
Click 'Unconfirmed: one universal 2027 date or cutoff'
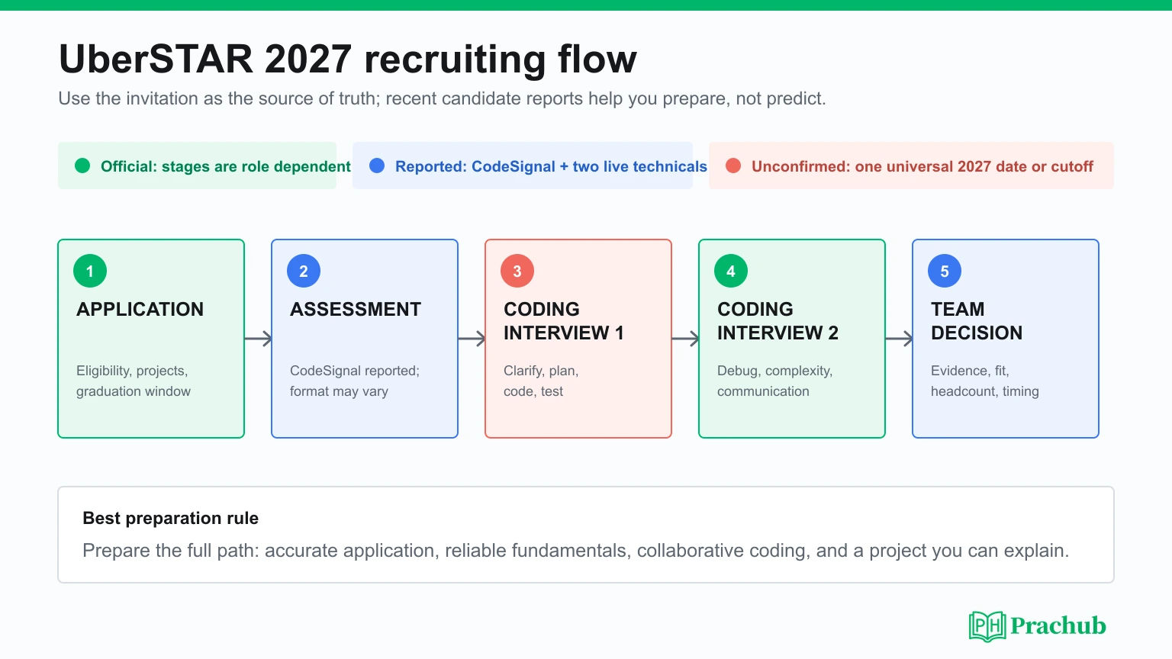pyautogui.click(x=922, y=166)
